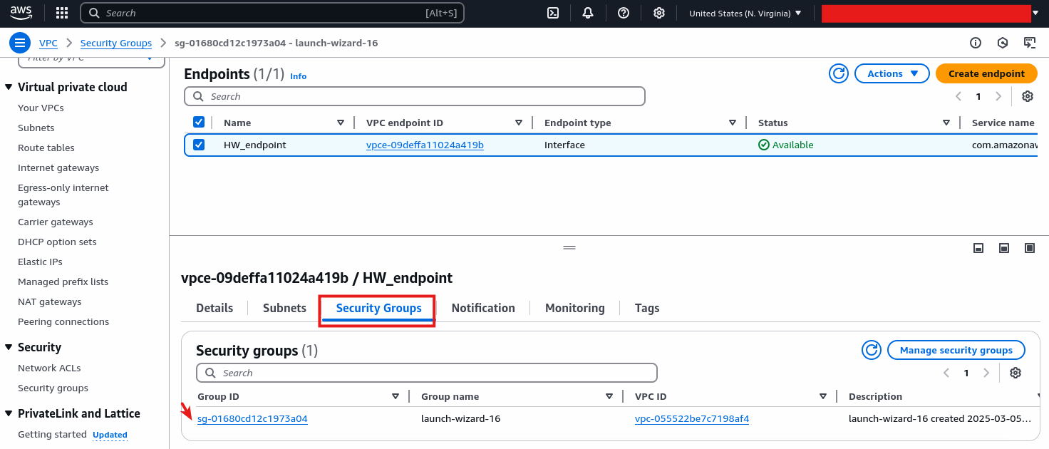The height and width of the screenshot is (449, 1049).
Task: Open security group sg-01680cd12c1973a04 link
Action: point(252,418)
